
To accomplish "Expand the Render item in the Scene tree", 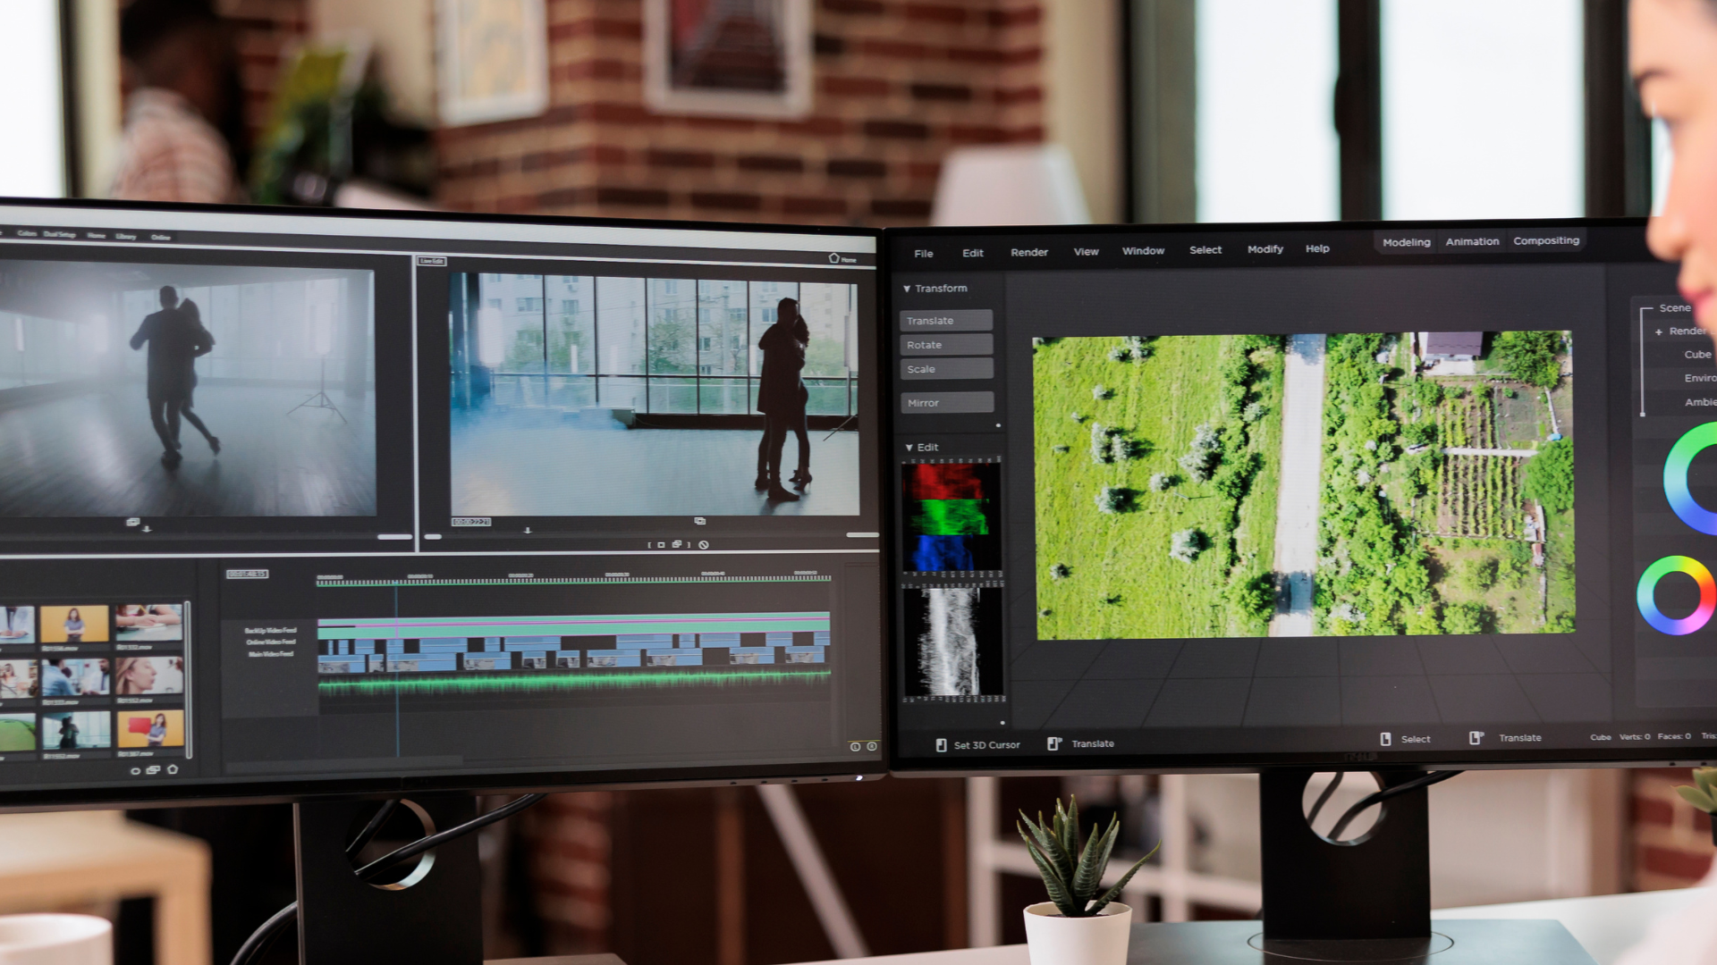I will 1659,331.
